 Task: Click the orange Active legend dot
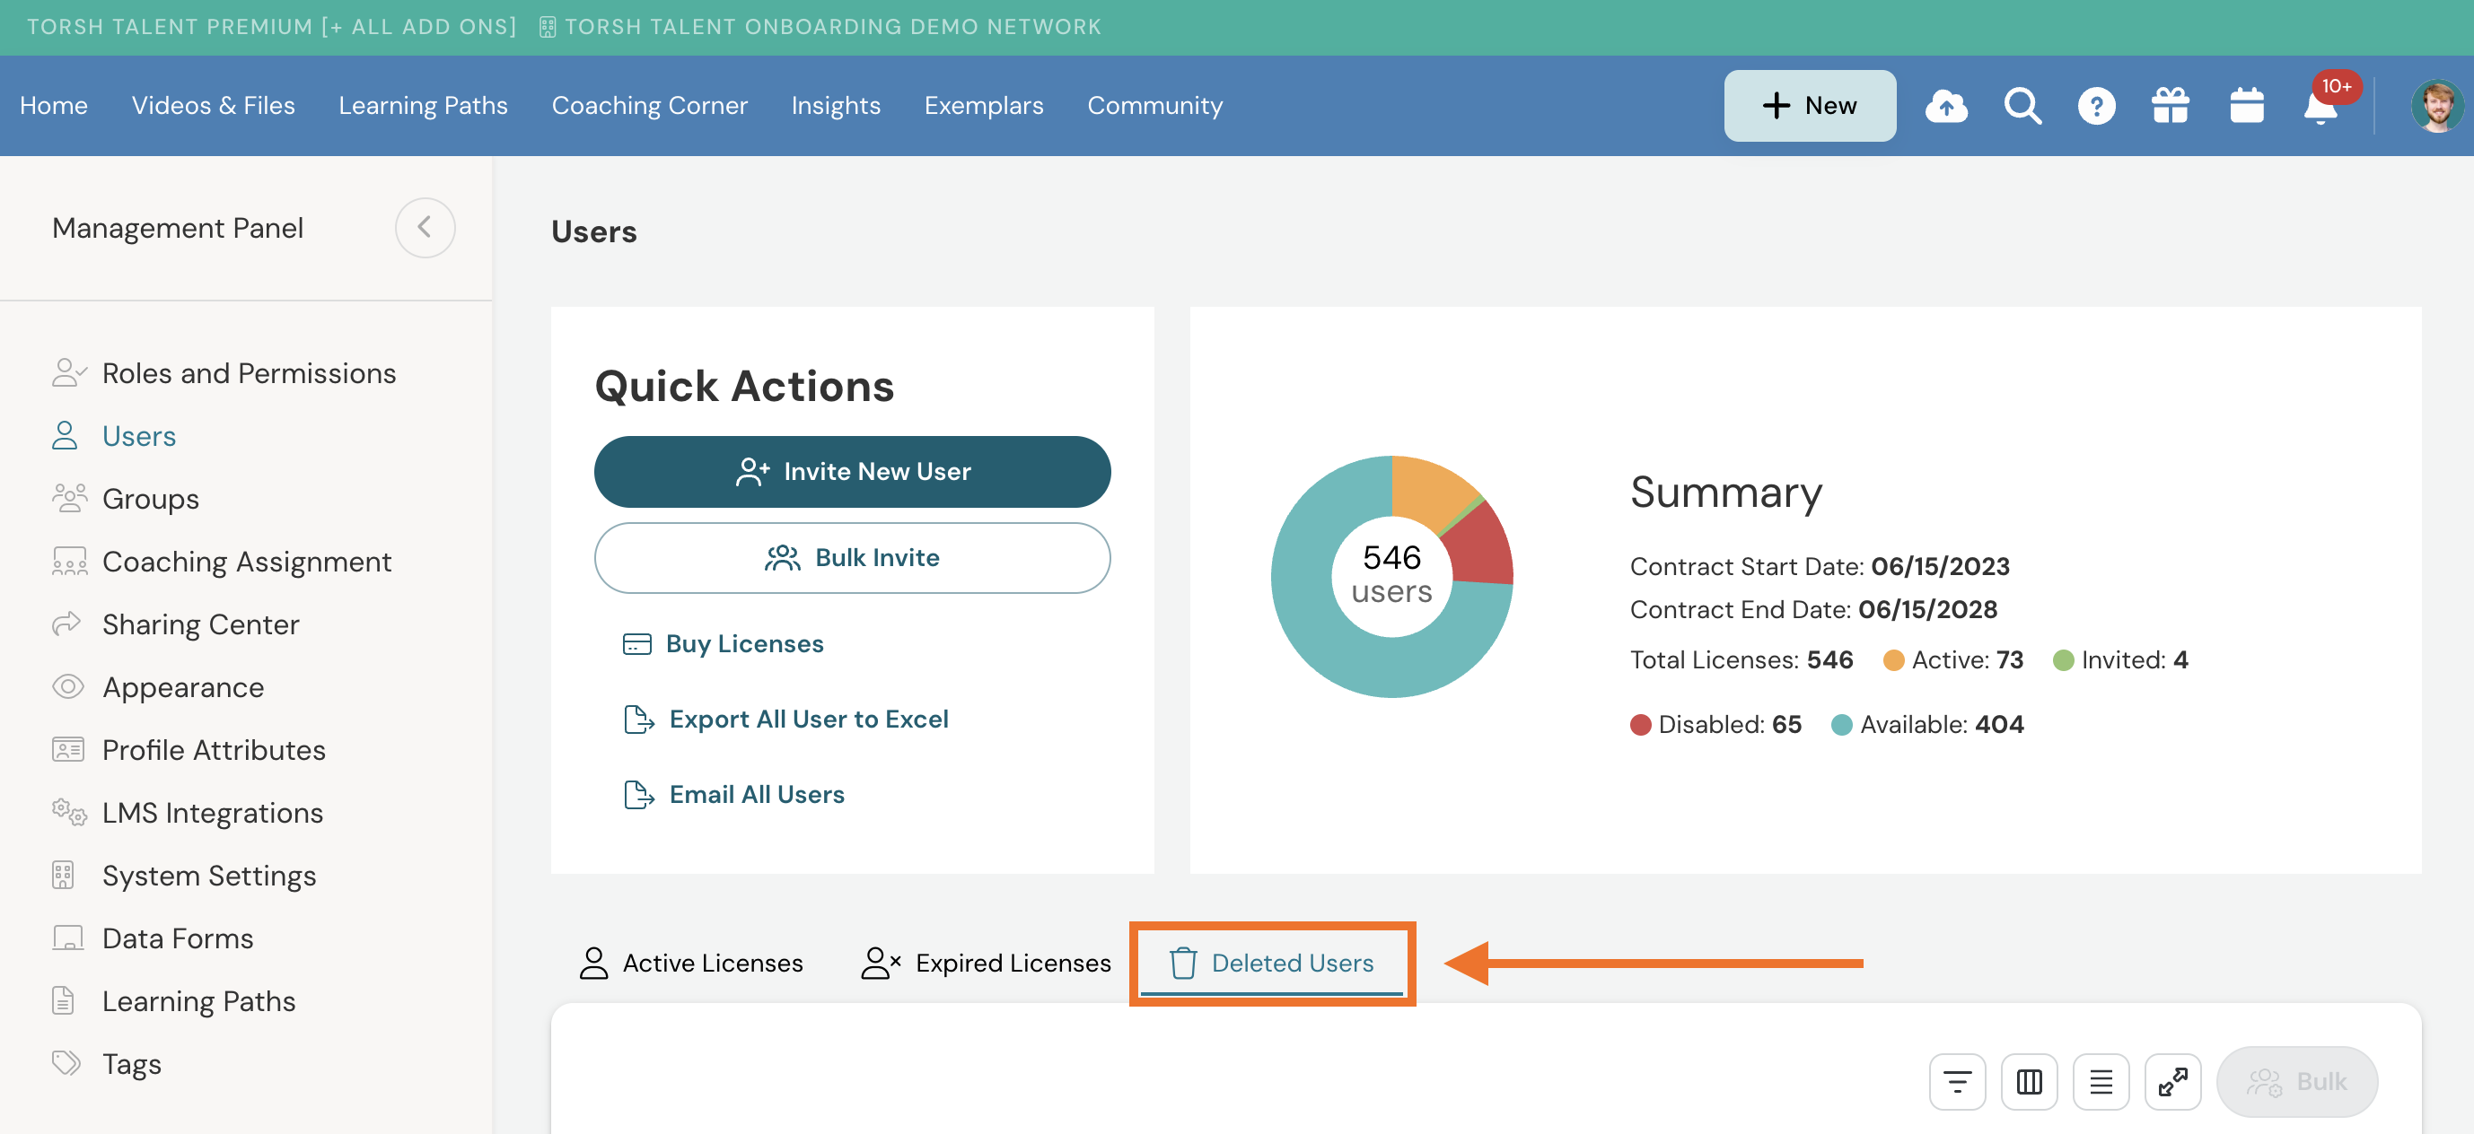(x=1893, y=659)
